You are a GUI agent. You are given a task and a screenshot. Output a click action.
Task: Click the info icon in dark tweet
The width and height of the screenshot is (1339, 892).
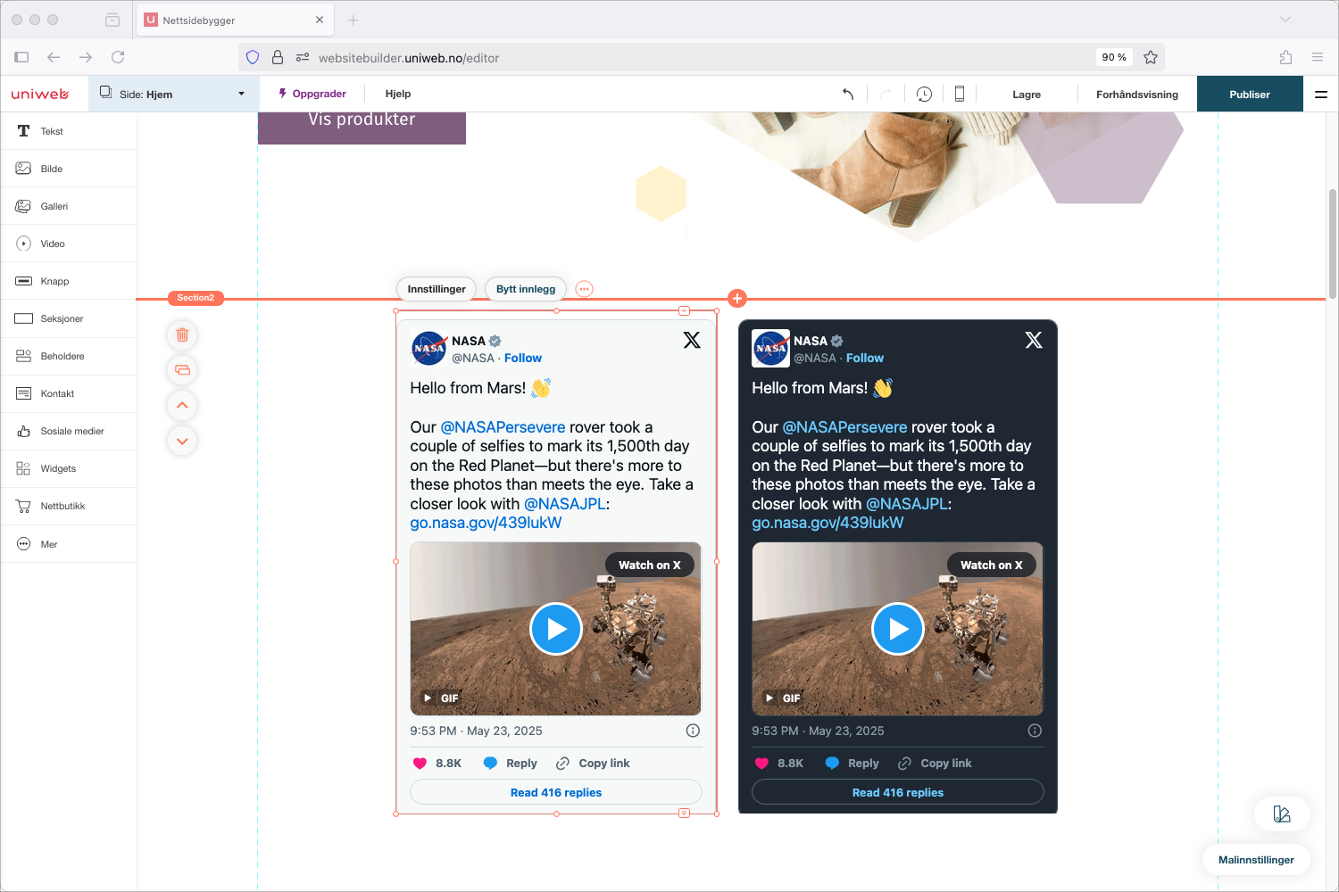point(1035,731)
